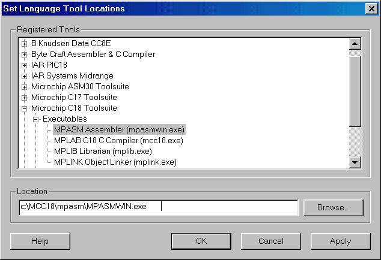This screenshot has width=381, height=260.
Task: Select MPASM Assembler (mpasmwin.exe)
Action: click(x=120, y=129)
